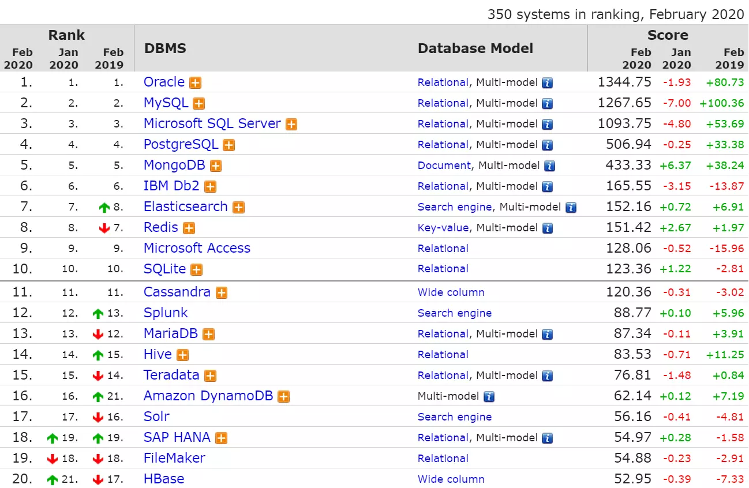The height and width of the screenshot is (488, 749).
Task: Click the Document model link for MongoDB
Action: pyautogui.click(x=444, y=166)
